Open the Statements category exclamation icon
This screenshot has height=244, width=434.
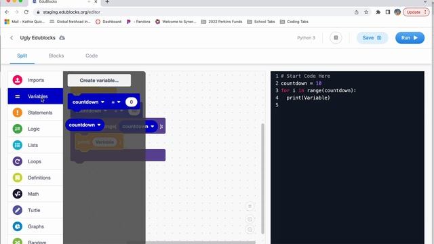click(18, 113)
